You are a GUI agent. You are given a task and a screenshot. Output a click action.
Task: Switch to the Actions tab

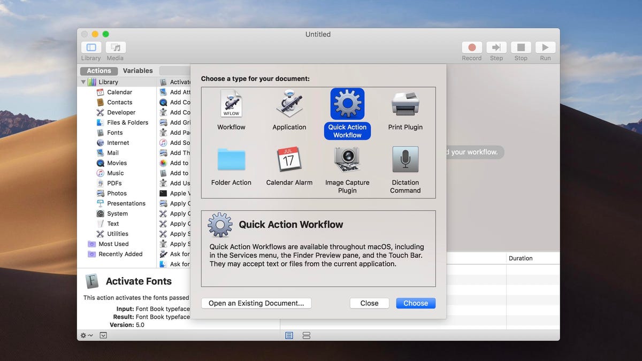[x=98, y=70]
